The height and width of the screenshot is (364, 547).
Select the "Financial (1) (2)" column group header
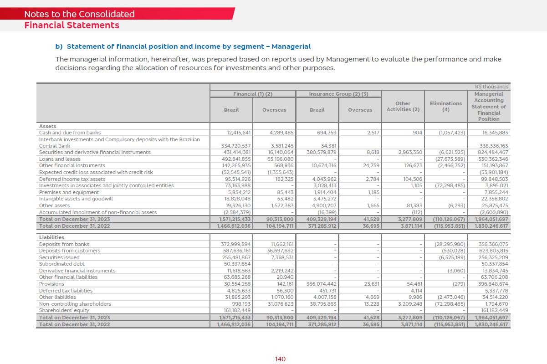tap(252, 94)
